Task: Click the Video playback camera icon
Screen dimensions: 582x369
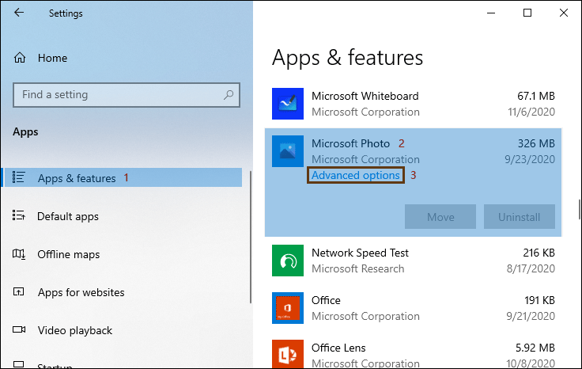Action: click(x=19, y=329)
